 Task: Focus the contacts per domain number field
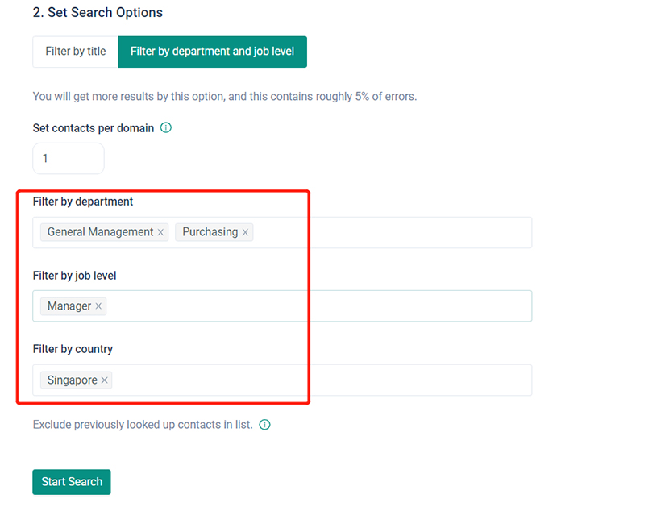click(69, 159)
